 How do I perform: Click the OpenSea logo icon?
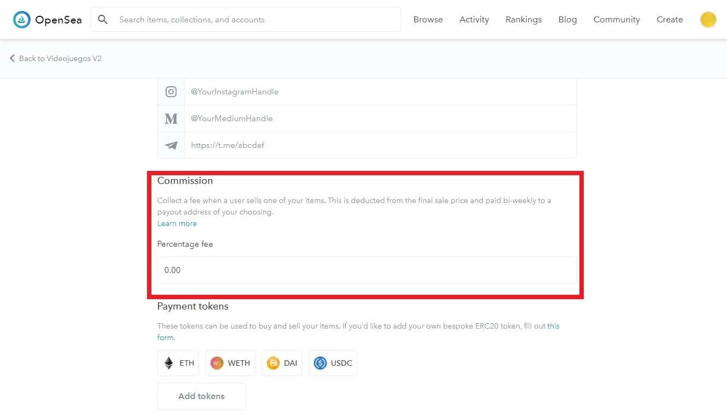click(x=22, y=20)
